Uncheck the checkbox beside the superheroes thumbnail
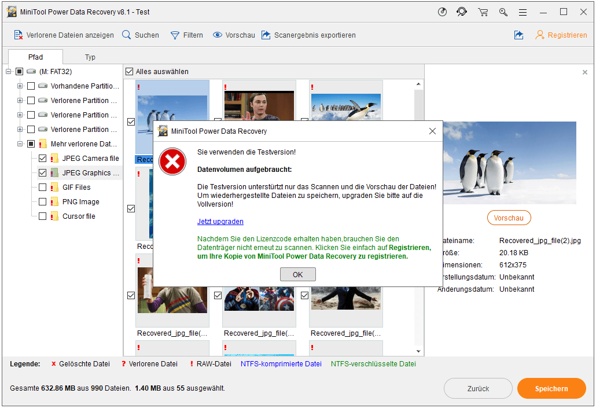The height and width of the screenshot is (408, 596). click(x=218, y=296)
